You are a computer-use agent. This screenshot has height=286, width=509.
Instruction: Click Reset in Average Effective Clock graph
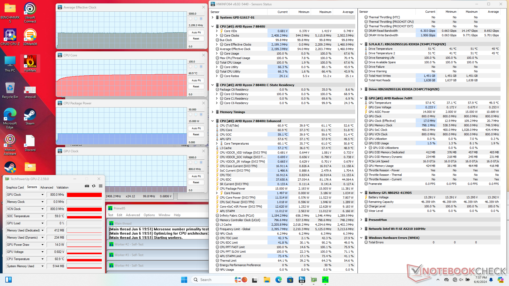coord(196,39)
